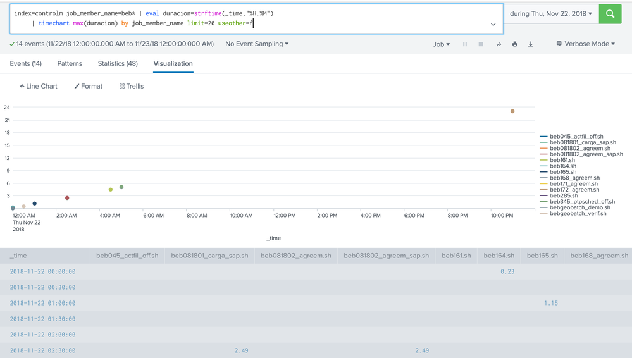Print the search results
632x358 pixels.
[514, 44]
